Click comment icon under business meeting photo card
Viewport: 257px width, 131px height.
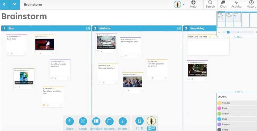[189, 79]
